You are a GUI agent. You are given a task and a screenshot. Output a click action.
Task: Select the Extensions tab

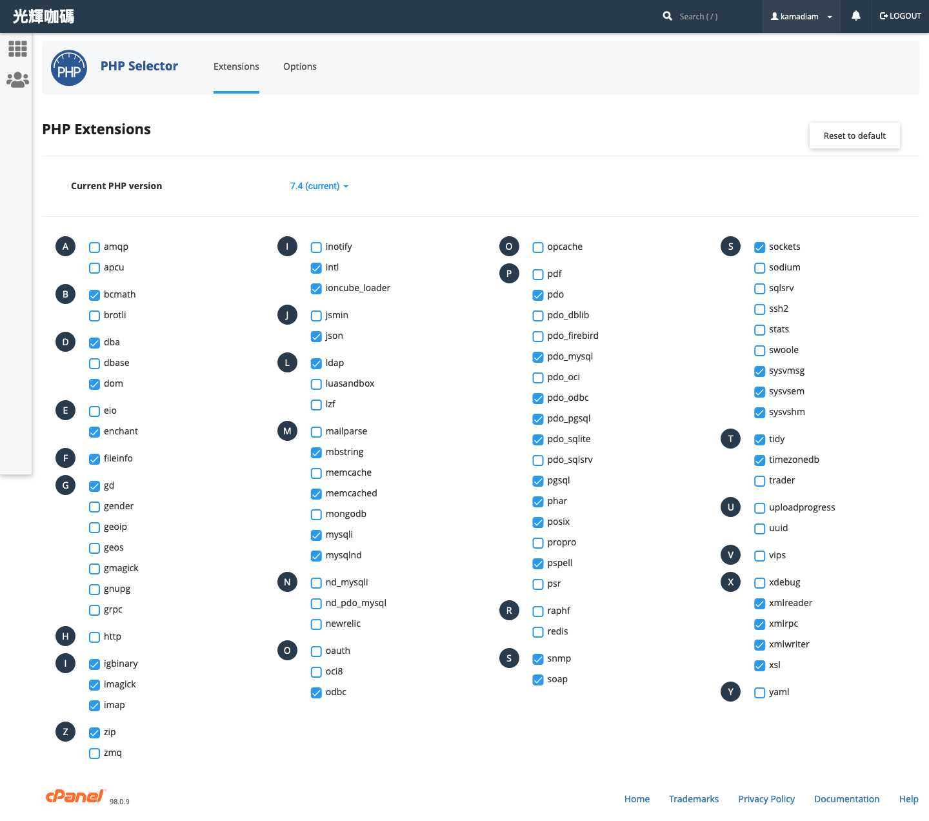[236, 66]
